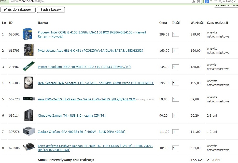
Task: Open the Chieftec power supply thumbnail
Action: pos(29,131)
